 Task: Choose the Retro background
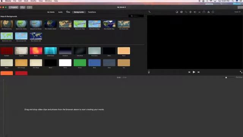[124, 51]
